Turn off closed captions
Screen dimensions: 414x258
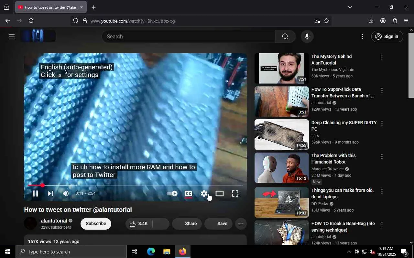189,193
